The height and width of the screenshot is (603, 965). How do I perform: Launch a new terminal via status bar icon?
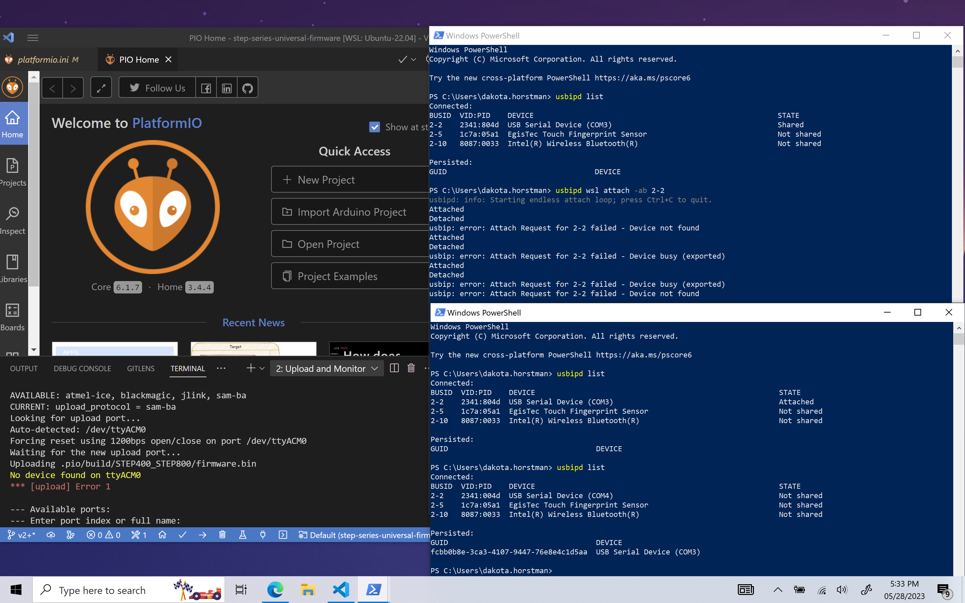pyautogui.click(x=283, y=535)
